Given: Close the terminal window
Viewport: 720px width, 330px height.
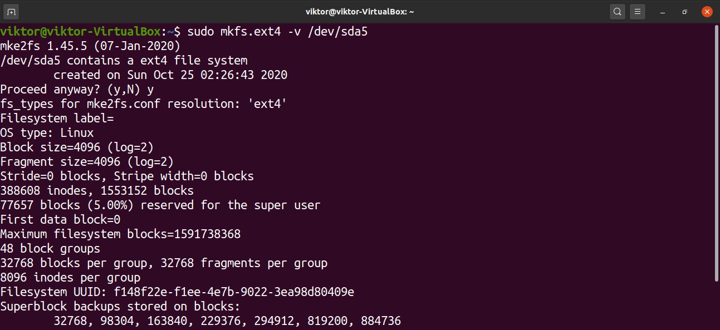Looking at the screenshot, I should point(706,11).
